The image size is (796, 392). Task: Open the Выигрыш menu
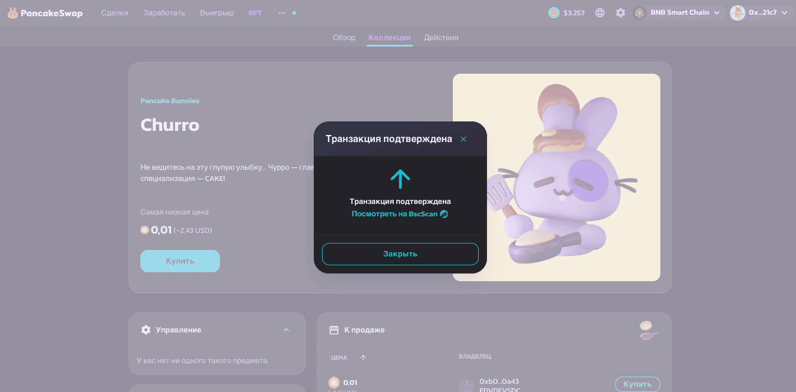216,12
